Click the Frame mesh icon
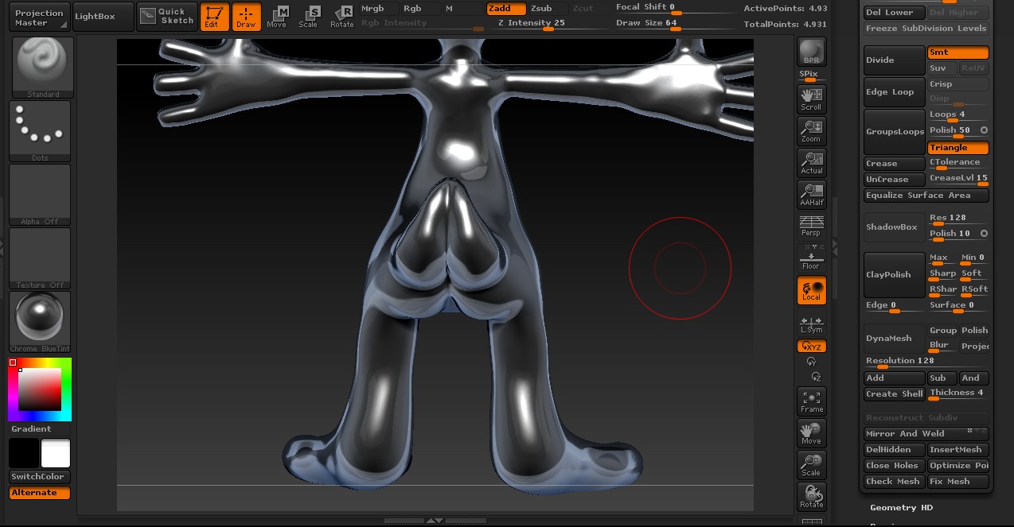The height and width of the screenshot is (527, 1014). 811,401
